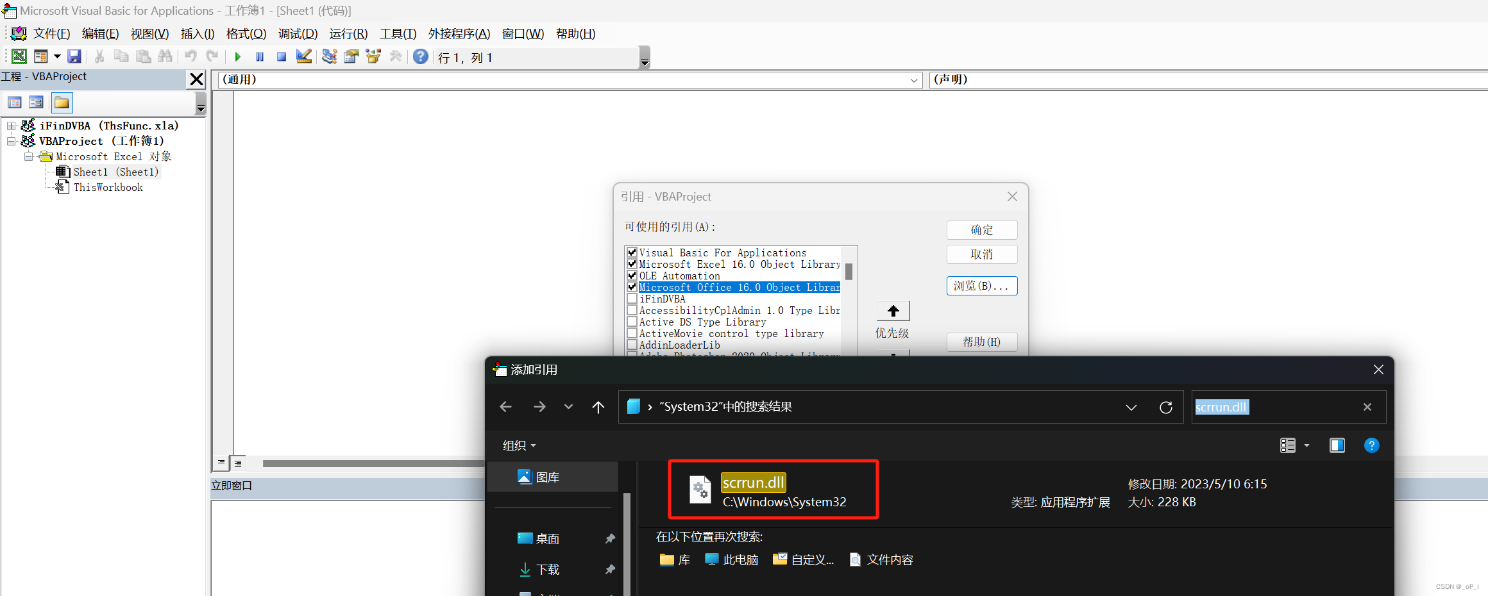Click the Break (pause) icon

point(260,57)
